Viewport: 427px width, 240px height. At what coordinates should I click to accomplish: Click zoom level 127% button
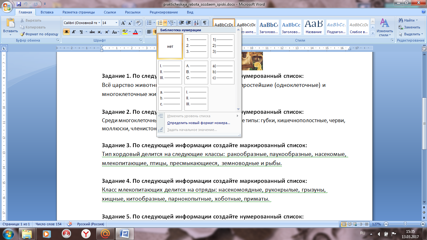[377, 224]
